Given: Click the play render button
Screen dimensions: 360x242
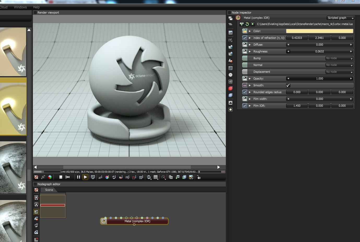Looking at the screenshot, I should pyautogui.click(x=85, y=177).
